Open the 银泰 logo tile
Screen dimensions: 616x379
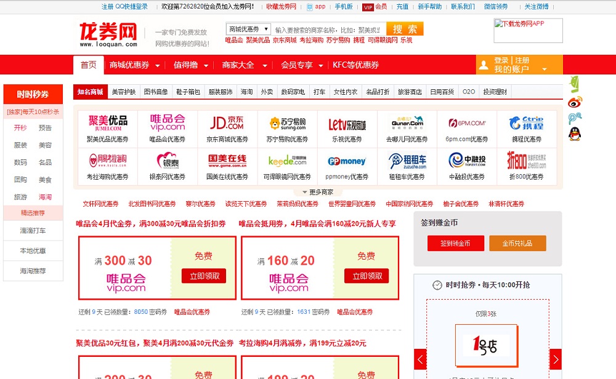pos(168,160)
